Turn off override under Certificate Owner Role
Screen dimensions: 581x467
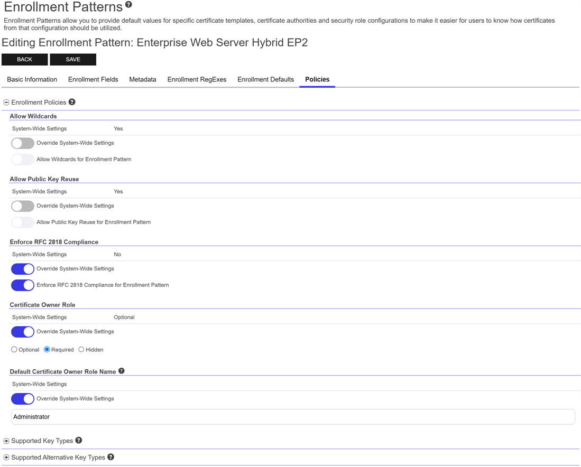(23, 332)
